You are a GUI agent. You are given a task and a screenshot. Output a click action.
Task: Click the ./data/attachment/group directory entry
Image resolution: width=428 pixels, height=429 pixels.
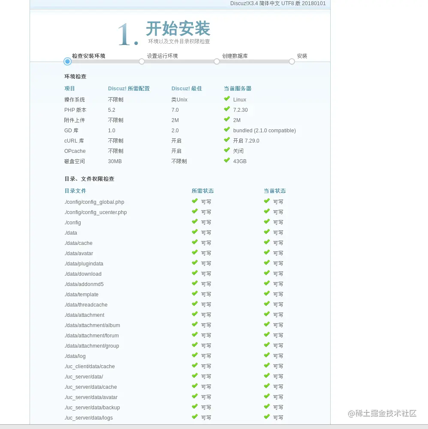point(92,346)
